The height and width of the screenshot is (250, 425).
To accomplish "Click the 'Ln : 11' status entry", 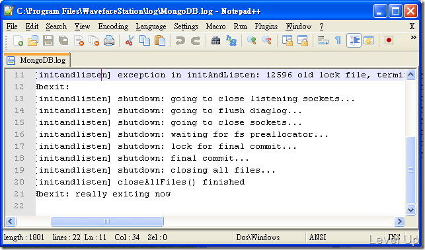I will (x=95, y=237).
